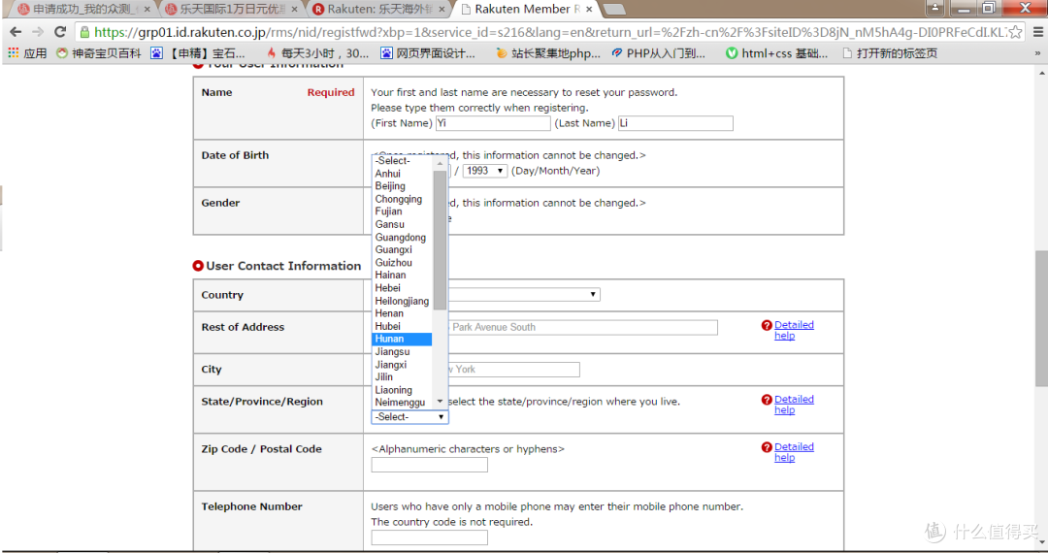Screen dimensions: 1048x553
Task: Open the 网页界面设计 bookmark
Action: click(x=428, y=52)
